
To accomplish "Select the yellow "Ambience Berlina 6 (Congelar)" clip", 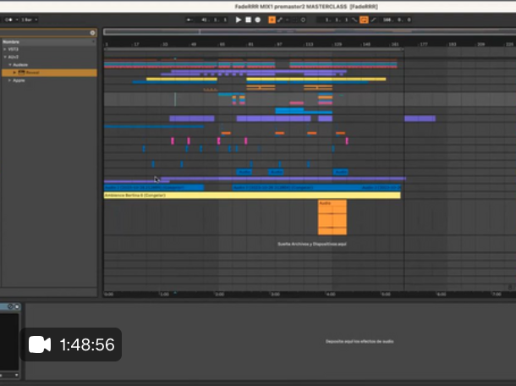I will (252, 196).
